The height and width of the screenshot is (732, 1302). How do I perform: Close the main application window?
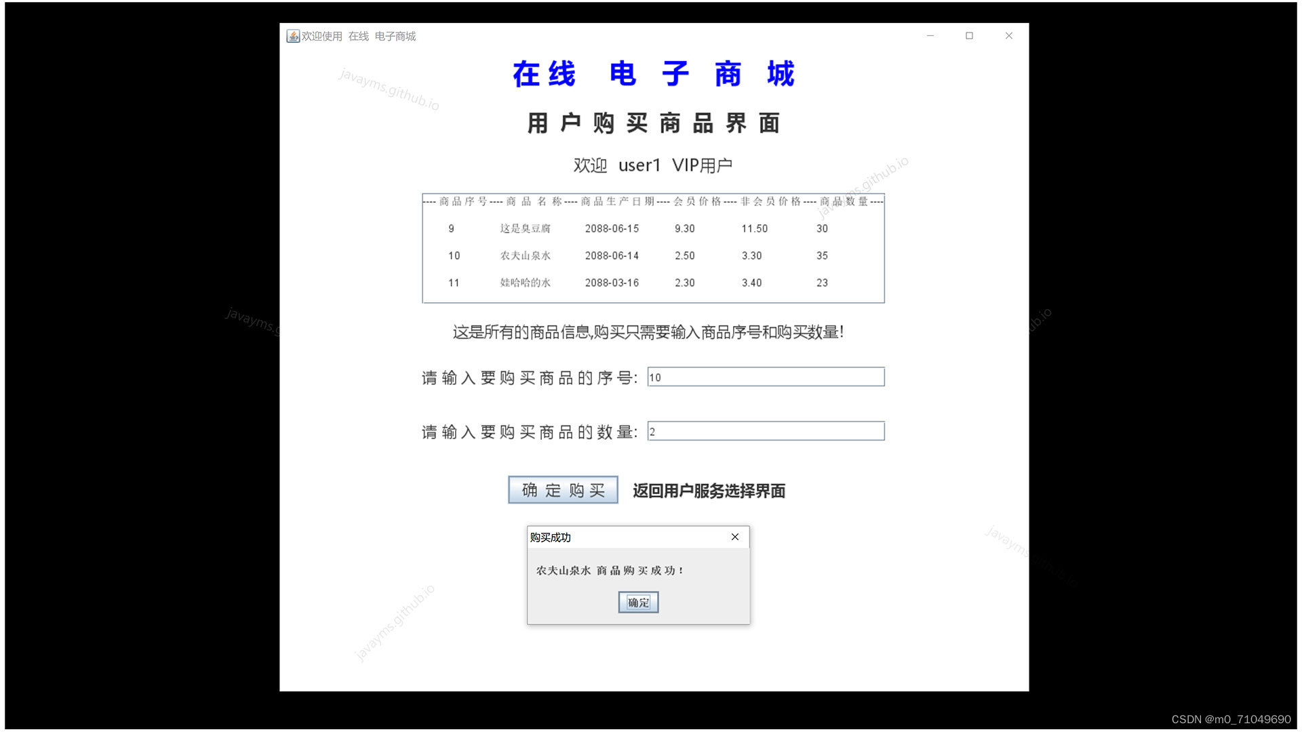click(x=1008, y=36)
